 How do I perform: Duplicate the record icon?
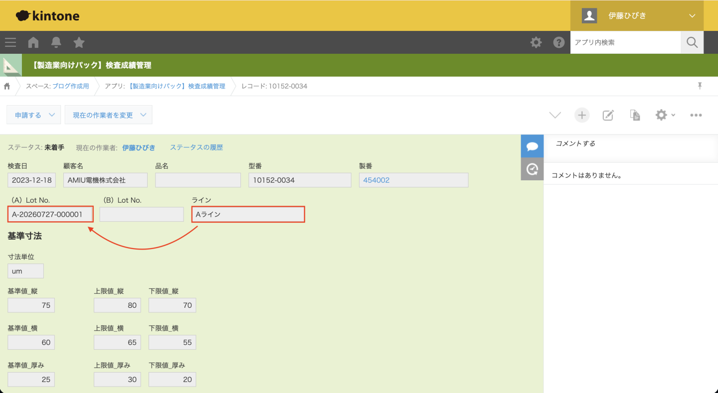[x=635, y=115]
